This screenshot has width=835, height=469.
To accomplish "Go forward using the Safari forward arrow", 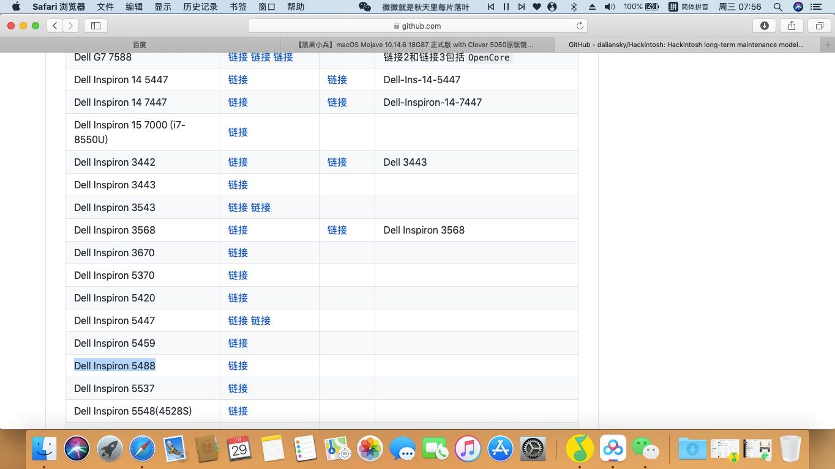I will 71,26.
